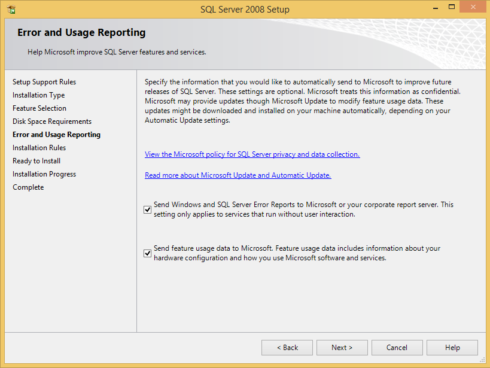
Task: Select Installation Rules step in sidebar
Action: click(x=39, y=148)
